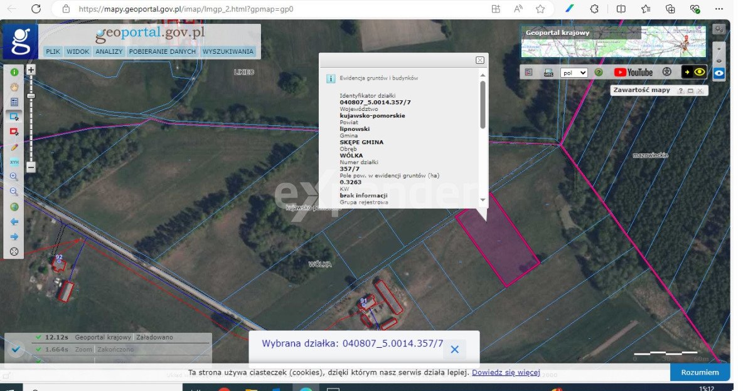Click the globe full-extent icon
The width and height of the screenshot is (753, 391).
point(14,207)
